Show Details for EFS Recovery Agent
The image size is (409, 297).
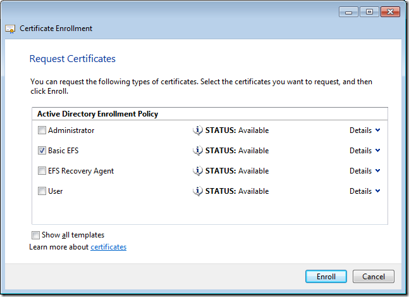click(x=365, y=171)
